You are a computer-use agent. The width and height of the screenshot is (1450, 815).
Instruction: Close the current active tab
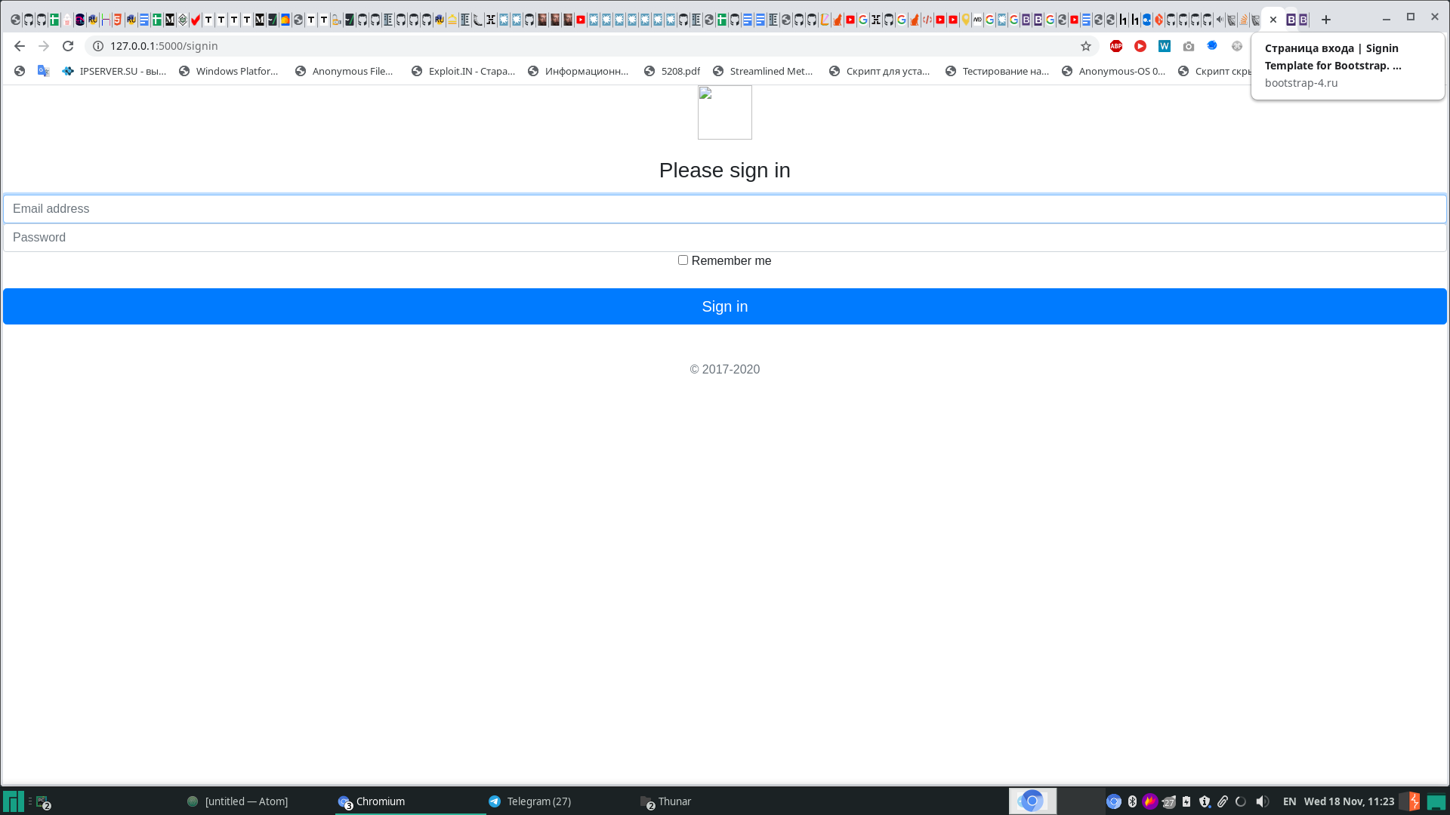[x=1273, y=20]
